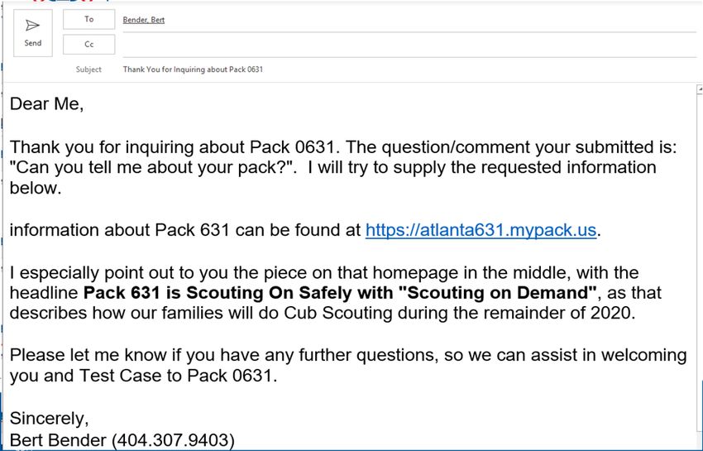This screenshot has width=703, height=451.
Task: Click the Subject label
Action: click(x=88, y=70)
